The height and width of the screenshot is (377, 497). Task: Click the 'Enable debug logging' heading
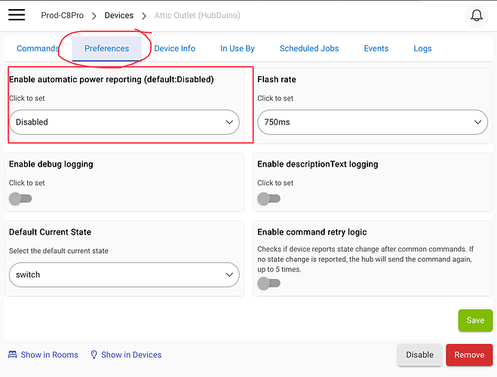coord(51,164)
